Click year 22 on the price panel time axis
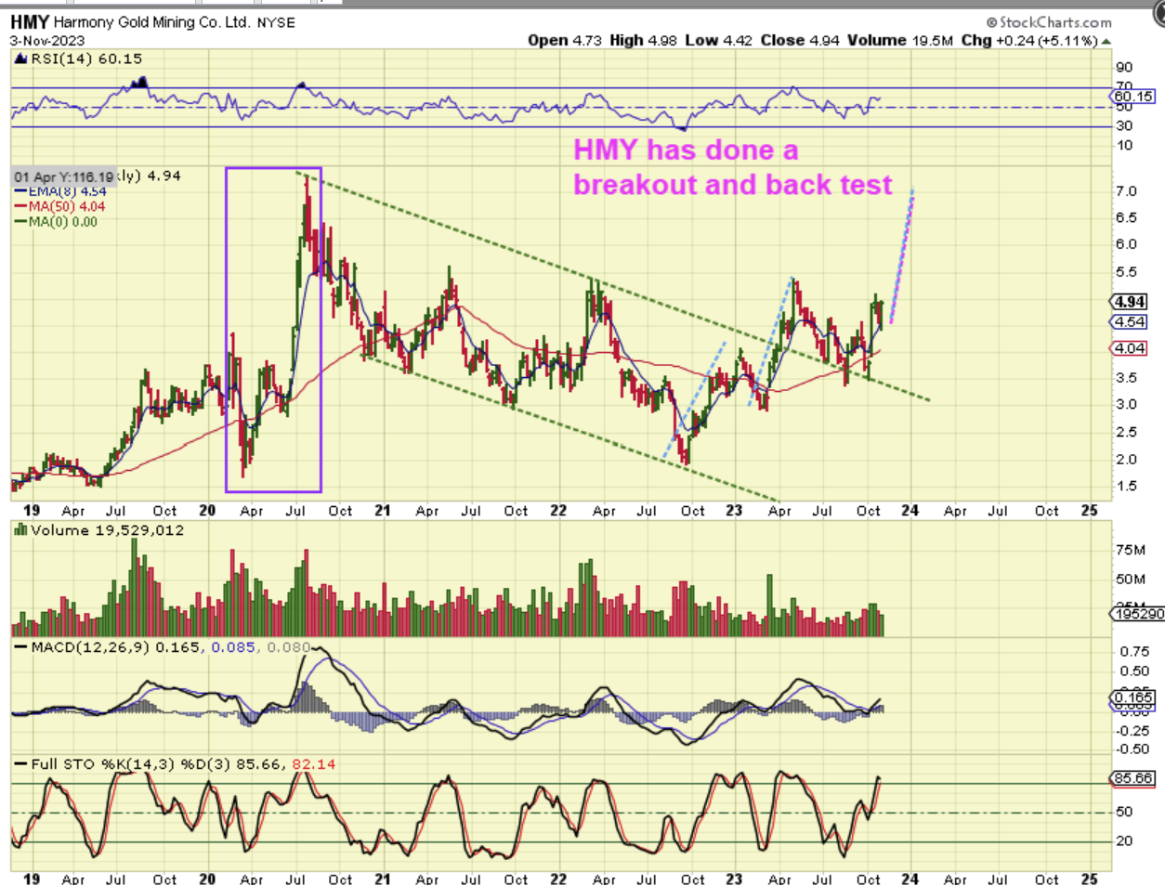 [558, 510]
